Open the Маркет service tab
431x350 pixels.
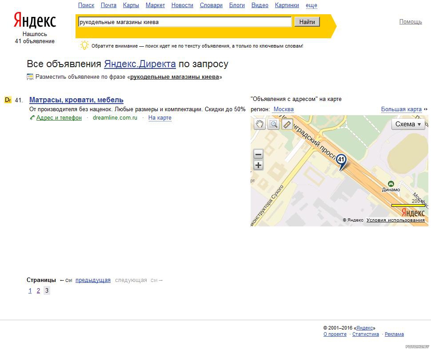click(x=156, y=5)
